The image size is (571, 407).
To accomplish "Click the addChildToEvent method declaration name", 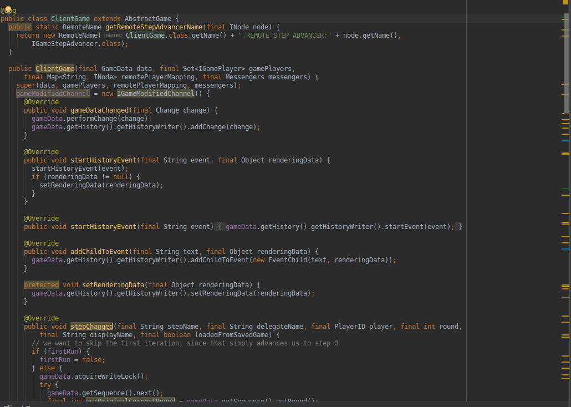I will coord(99,251).
